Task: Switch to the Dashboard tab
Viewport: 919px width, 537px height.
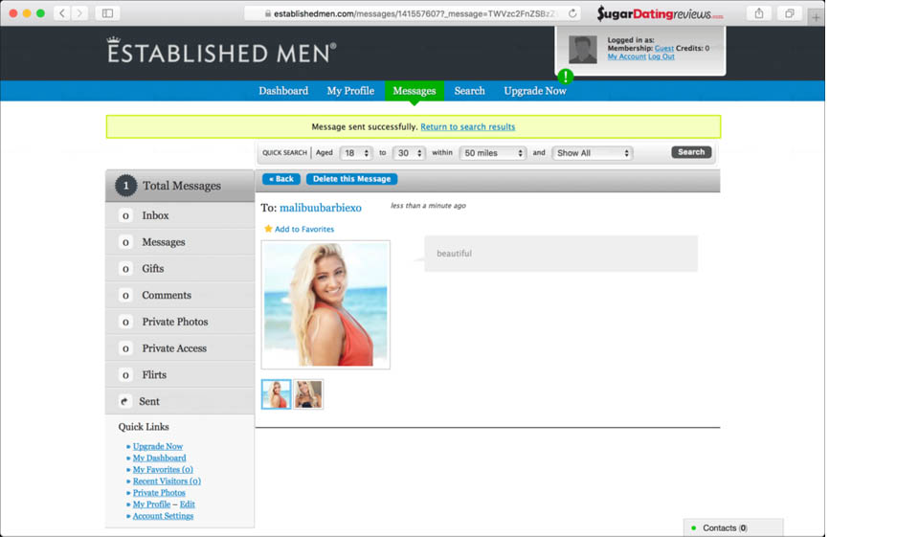Action: point(283,91)
